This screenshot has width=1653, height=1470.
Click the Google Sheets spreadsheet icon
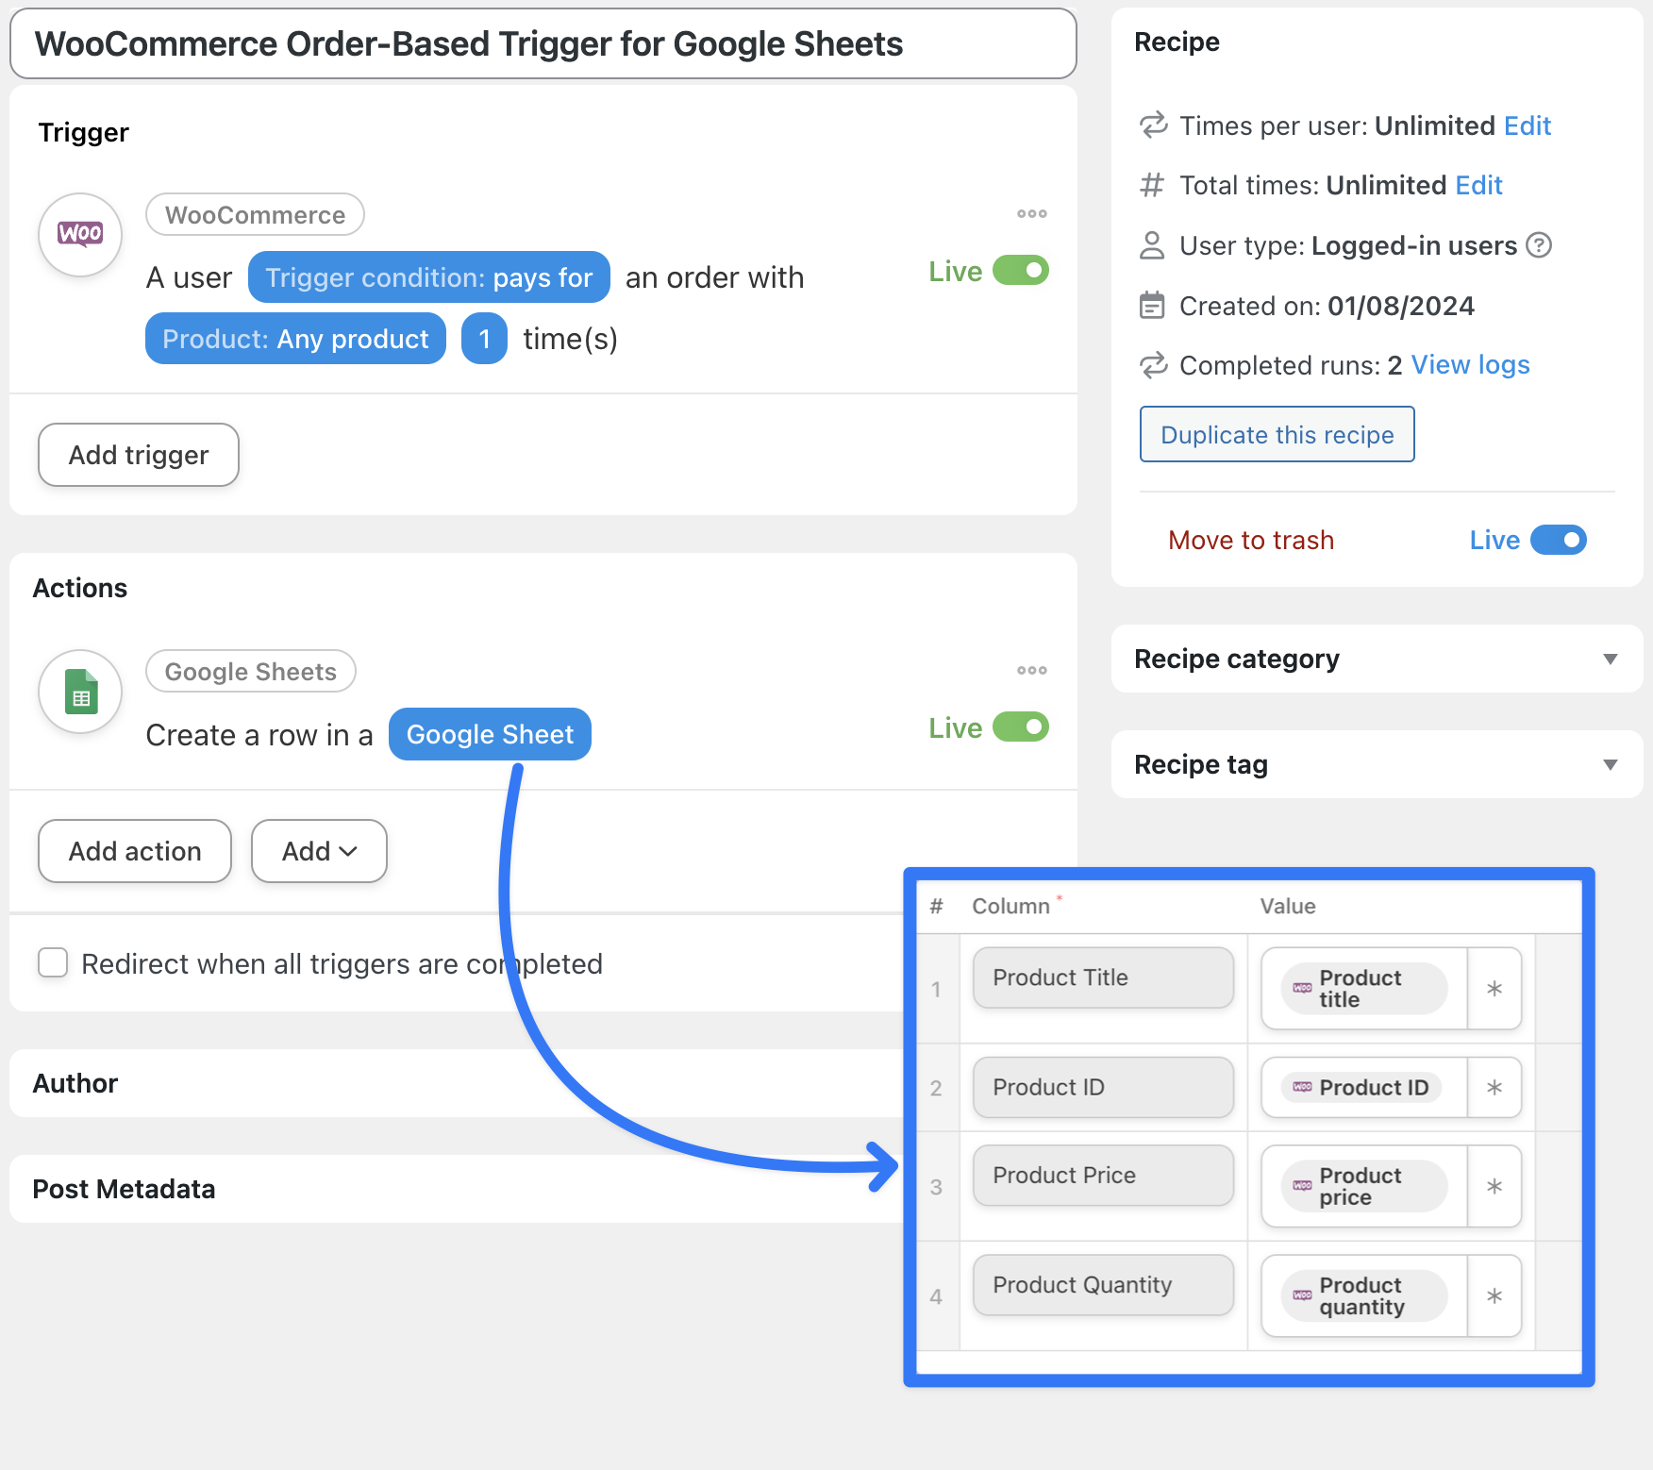click(x=80, y=692)
